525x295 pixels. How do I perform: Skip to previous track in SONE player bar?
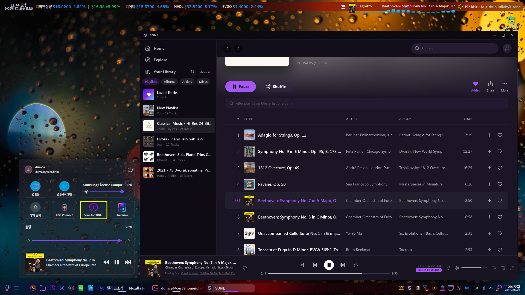pos(315,265)
